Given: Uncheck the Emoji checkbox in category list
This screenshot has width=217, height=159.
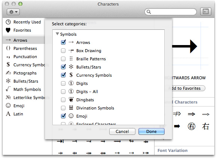Looking at the screenshot, I should coord(63,116).
